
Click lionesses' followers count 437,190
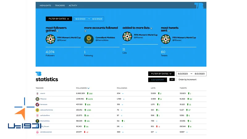point(79,104)
